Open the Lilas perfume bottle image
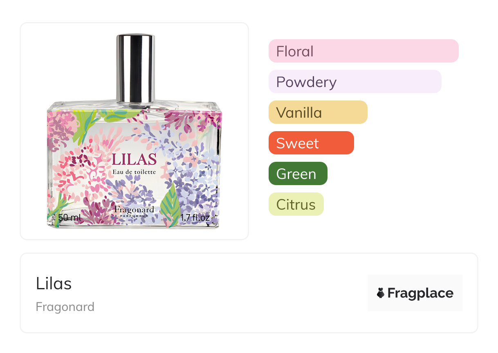This screenshot has height=353, width=498. click(x=135, y=131)
